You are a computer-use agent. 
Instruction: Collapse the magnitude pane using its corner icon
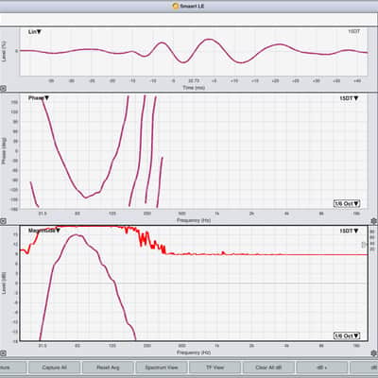coord(3,353)
